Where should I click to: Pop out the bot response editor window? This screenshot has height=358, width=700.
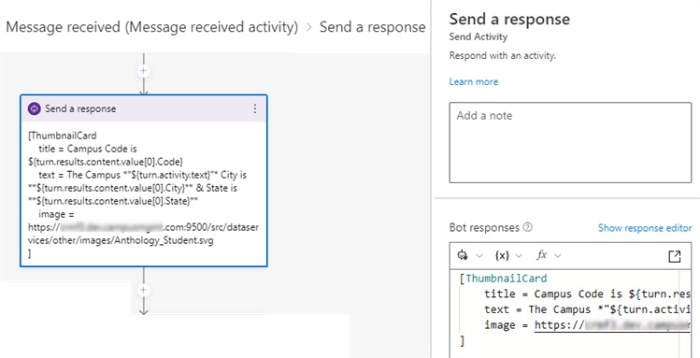(x=675, y=256)
